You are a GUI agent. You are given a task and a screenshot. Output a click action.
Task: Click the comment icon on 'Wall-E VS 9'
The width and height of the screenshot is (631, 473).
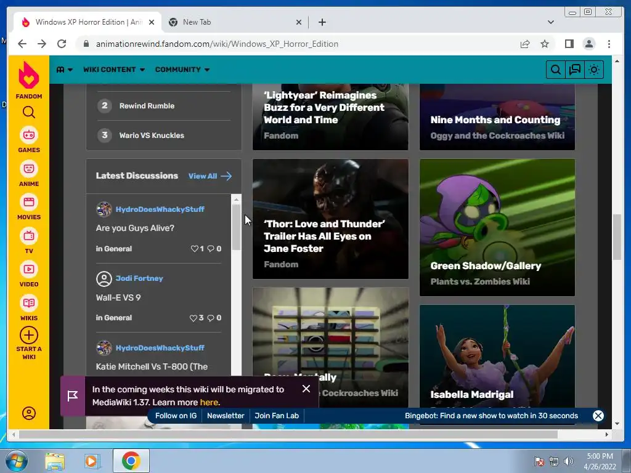[211, 318]
